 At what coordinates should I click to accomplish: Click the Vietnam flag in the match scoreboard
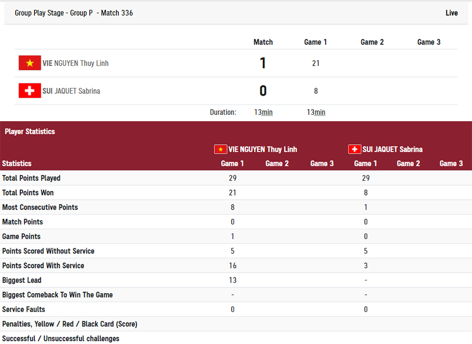(30, 63)
